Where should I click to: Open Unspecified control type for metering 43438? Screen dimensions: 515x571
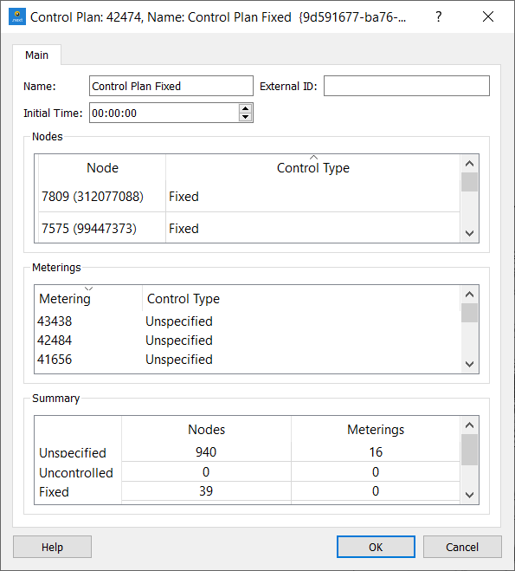(x=179, y=321)
